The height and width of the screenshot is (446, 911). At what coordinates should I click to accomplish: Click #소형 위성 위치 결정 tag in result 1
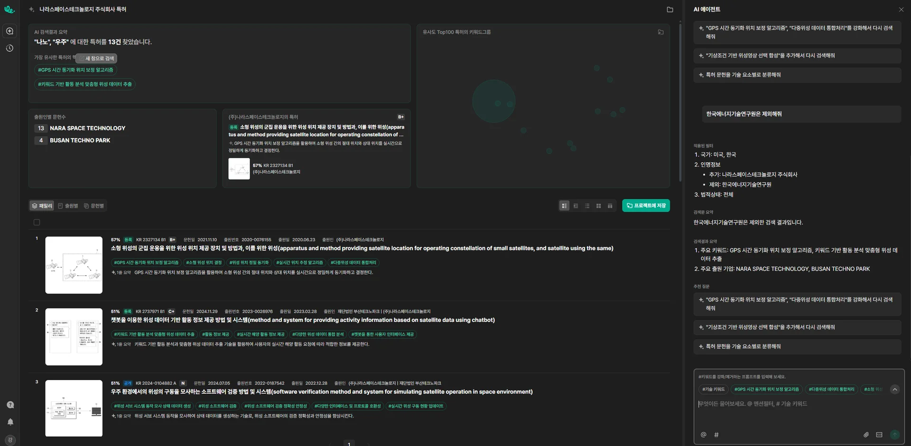(x=204, y=263)
